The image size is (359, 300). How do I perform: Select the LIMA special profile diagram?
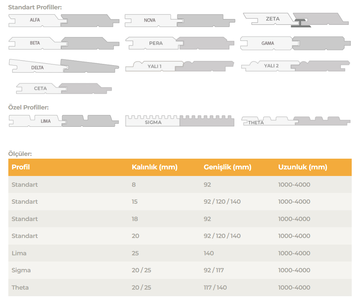(x=64, y=121)
